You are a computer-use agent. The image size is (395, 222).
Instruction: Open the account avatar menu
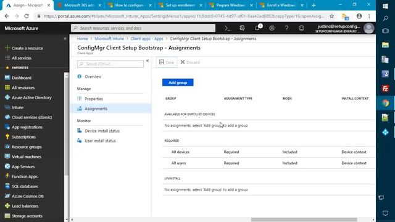click(x=369, y=28)
